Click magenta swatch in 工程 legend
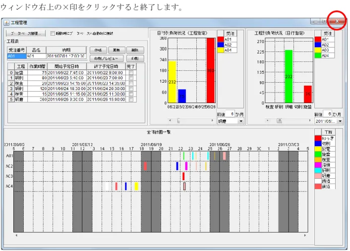Viewport: 350px width, 251px height. pyautogui.click(x=318, y=165)
